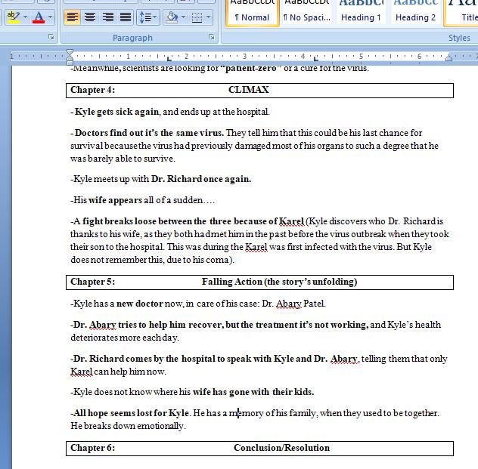The image size is (478, 469).
Task: Click the Borders icon
Action: 196,17
